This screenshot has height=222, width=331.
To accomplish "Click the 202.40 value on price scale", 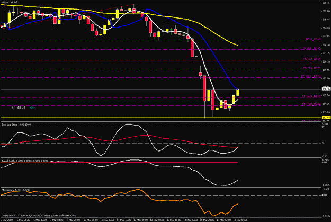I will (326, 45).
